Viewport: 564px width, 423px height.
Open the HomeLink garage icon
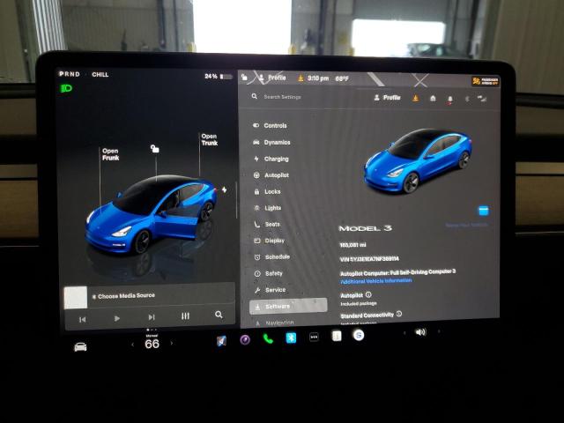pyautogui.click(x=433, y=98)
